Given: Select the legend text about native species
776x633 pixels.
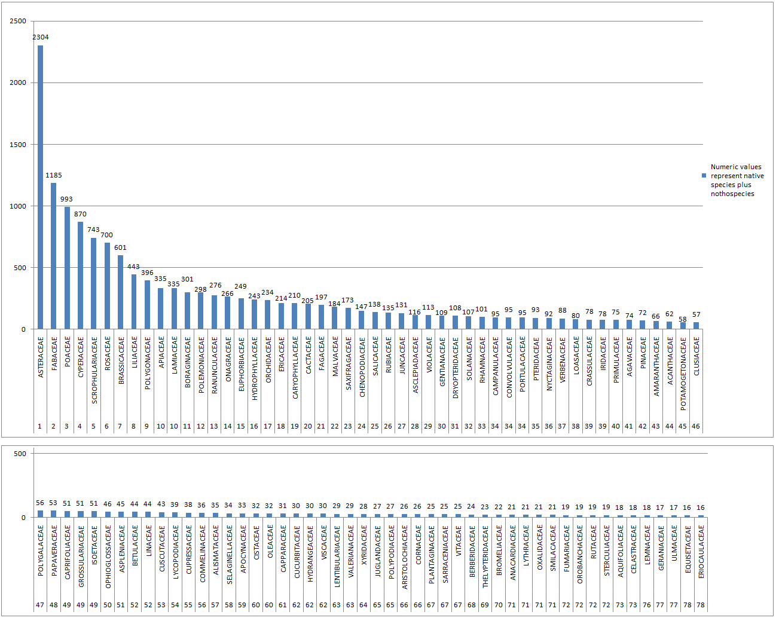Looking at the screenshot, I should point(737,180).
